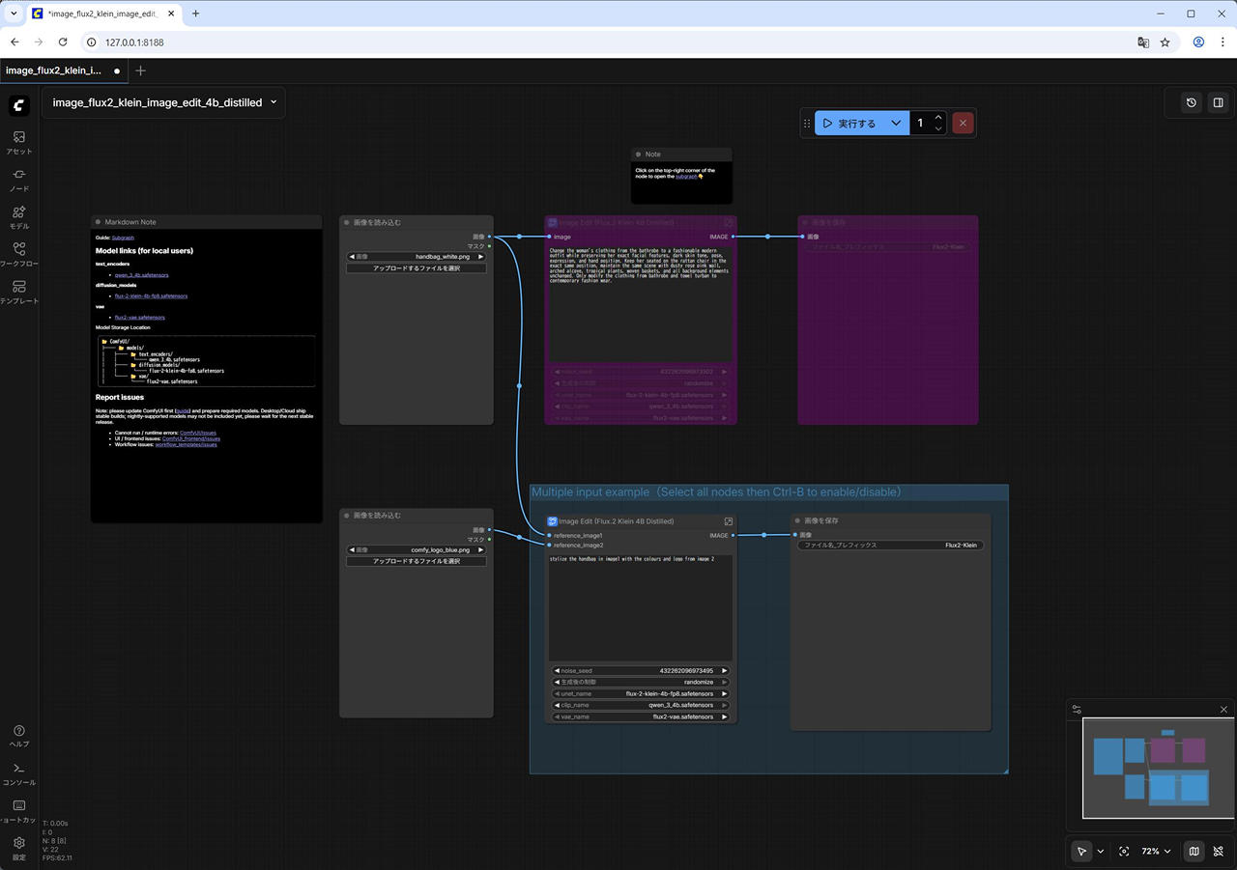The height and width of the screenshot is (870, 1237).
Task: Click upload button under handbag_white.png
Action: click(417, 268)
